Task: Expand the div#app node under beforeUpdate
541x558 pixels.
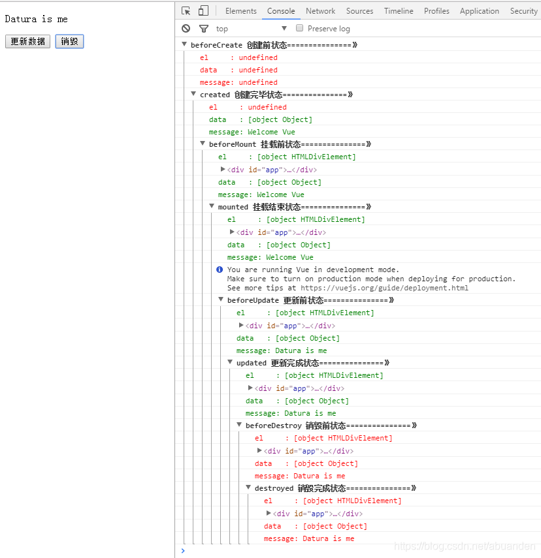Action: coord(241,325)
